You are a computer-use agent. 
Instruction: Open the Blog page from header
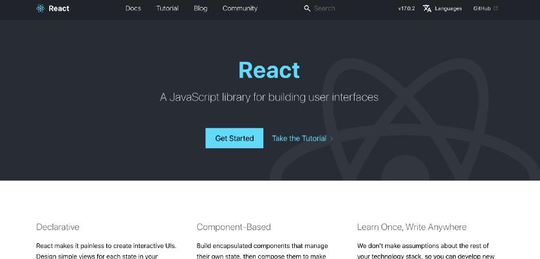200,8
